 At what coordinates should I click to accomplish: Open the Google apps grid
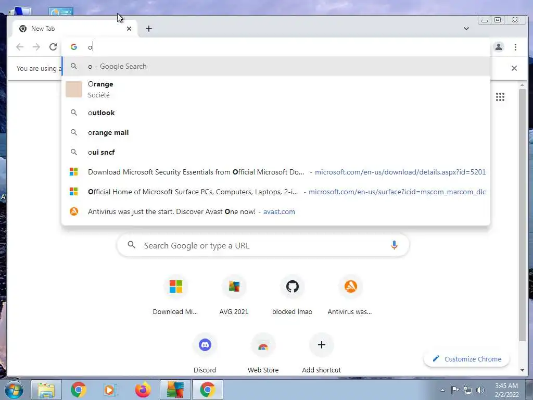coord(500,97)
